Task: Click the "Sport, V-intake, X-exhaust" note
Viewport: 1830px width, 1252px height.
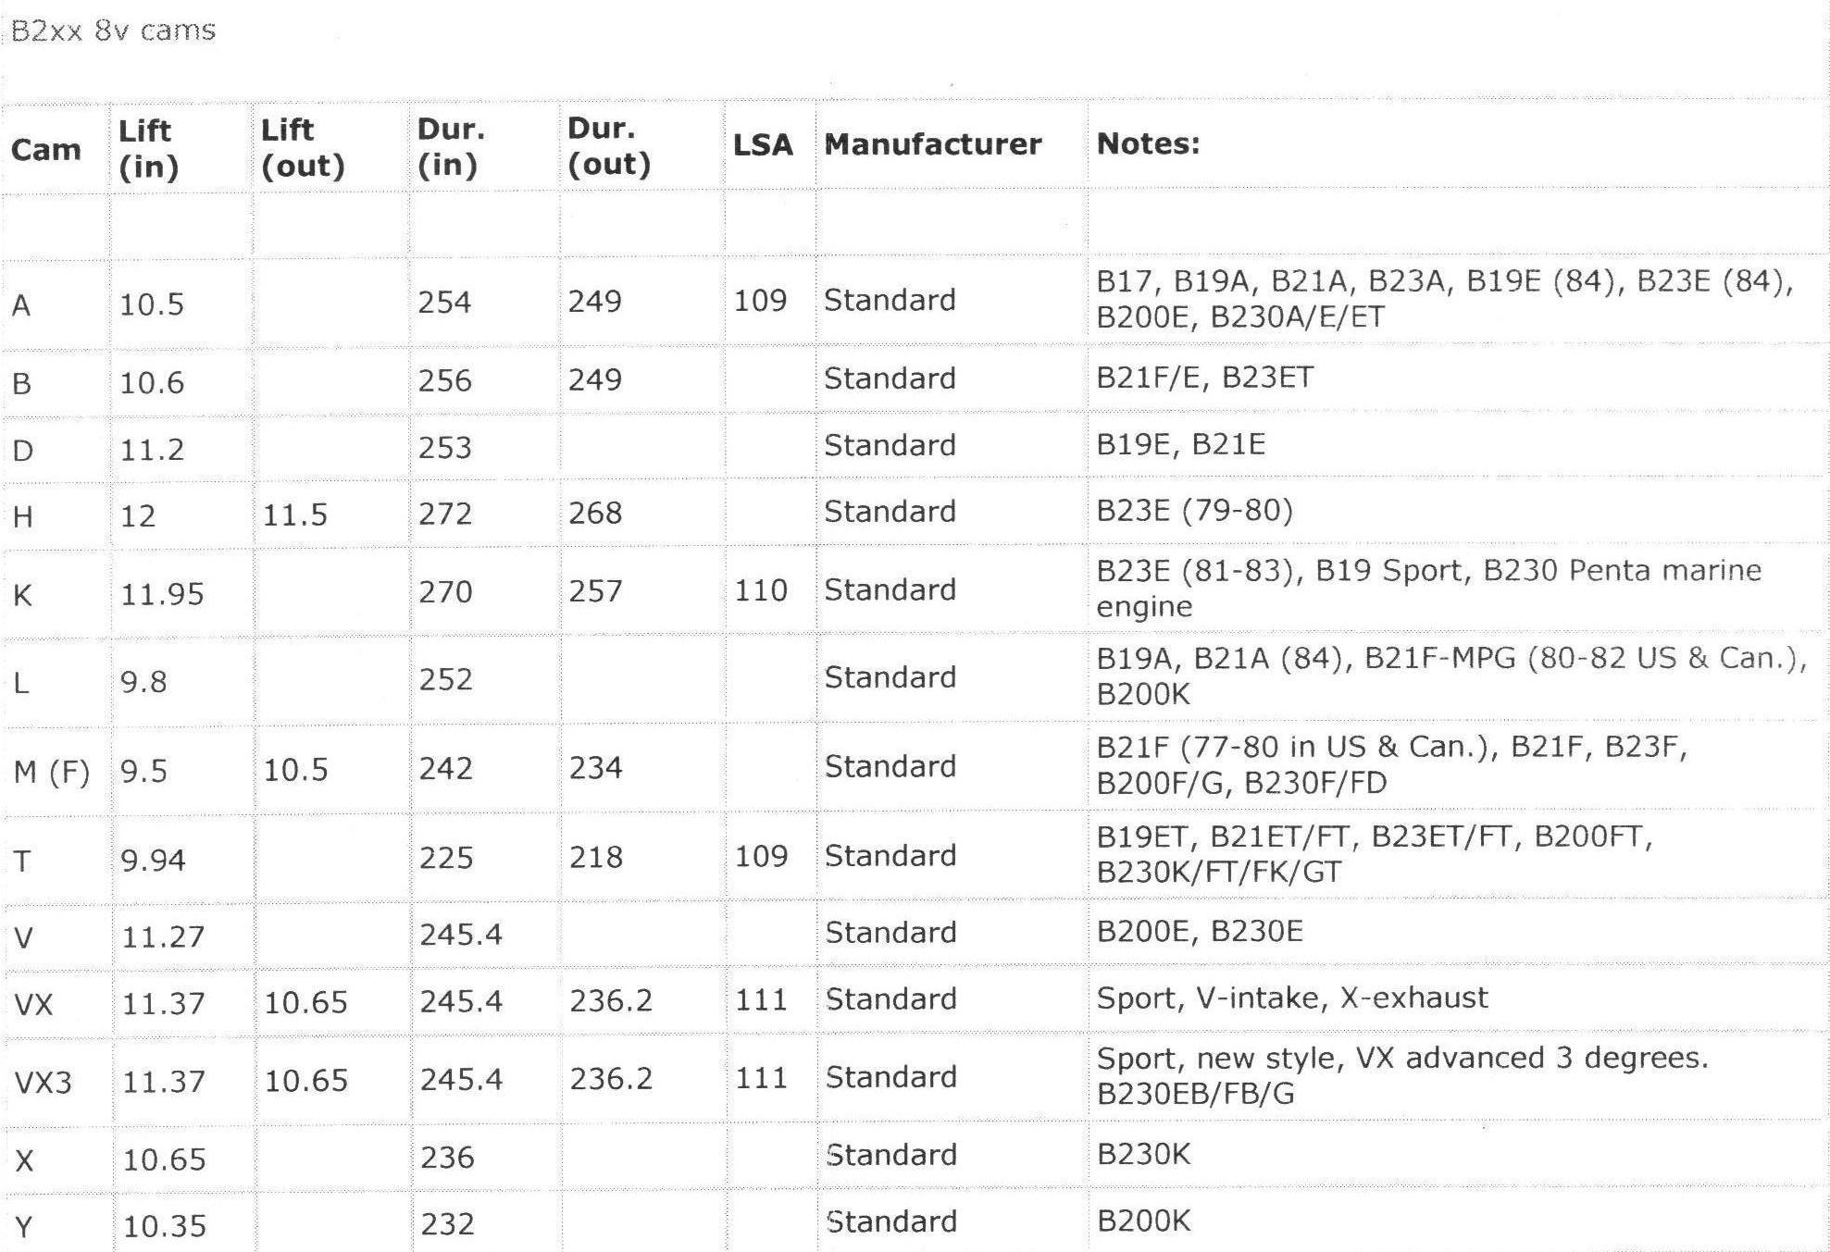Action: click(1292, 998)
